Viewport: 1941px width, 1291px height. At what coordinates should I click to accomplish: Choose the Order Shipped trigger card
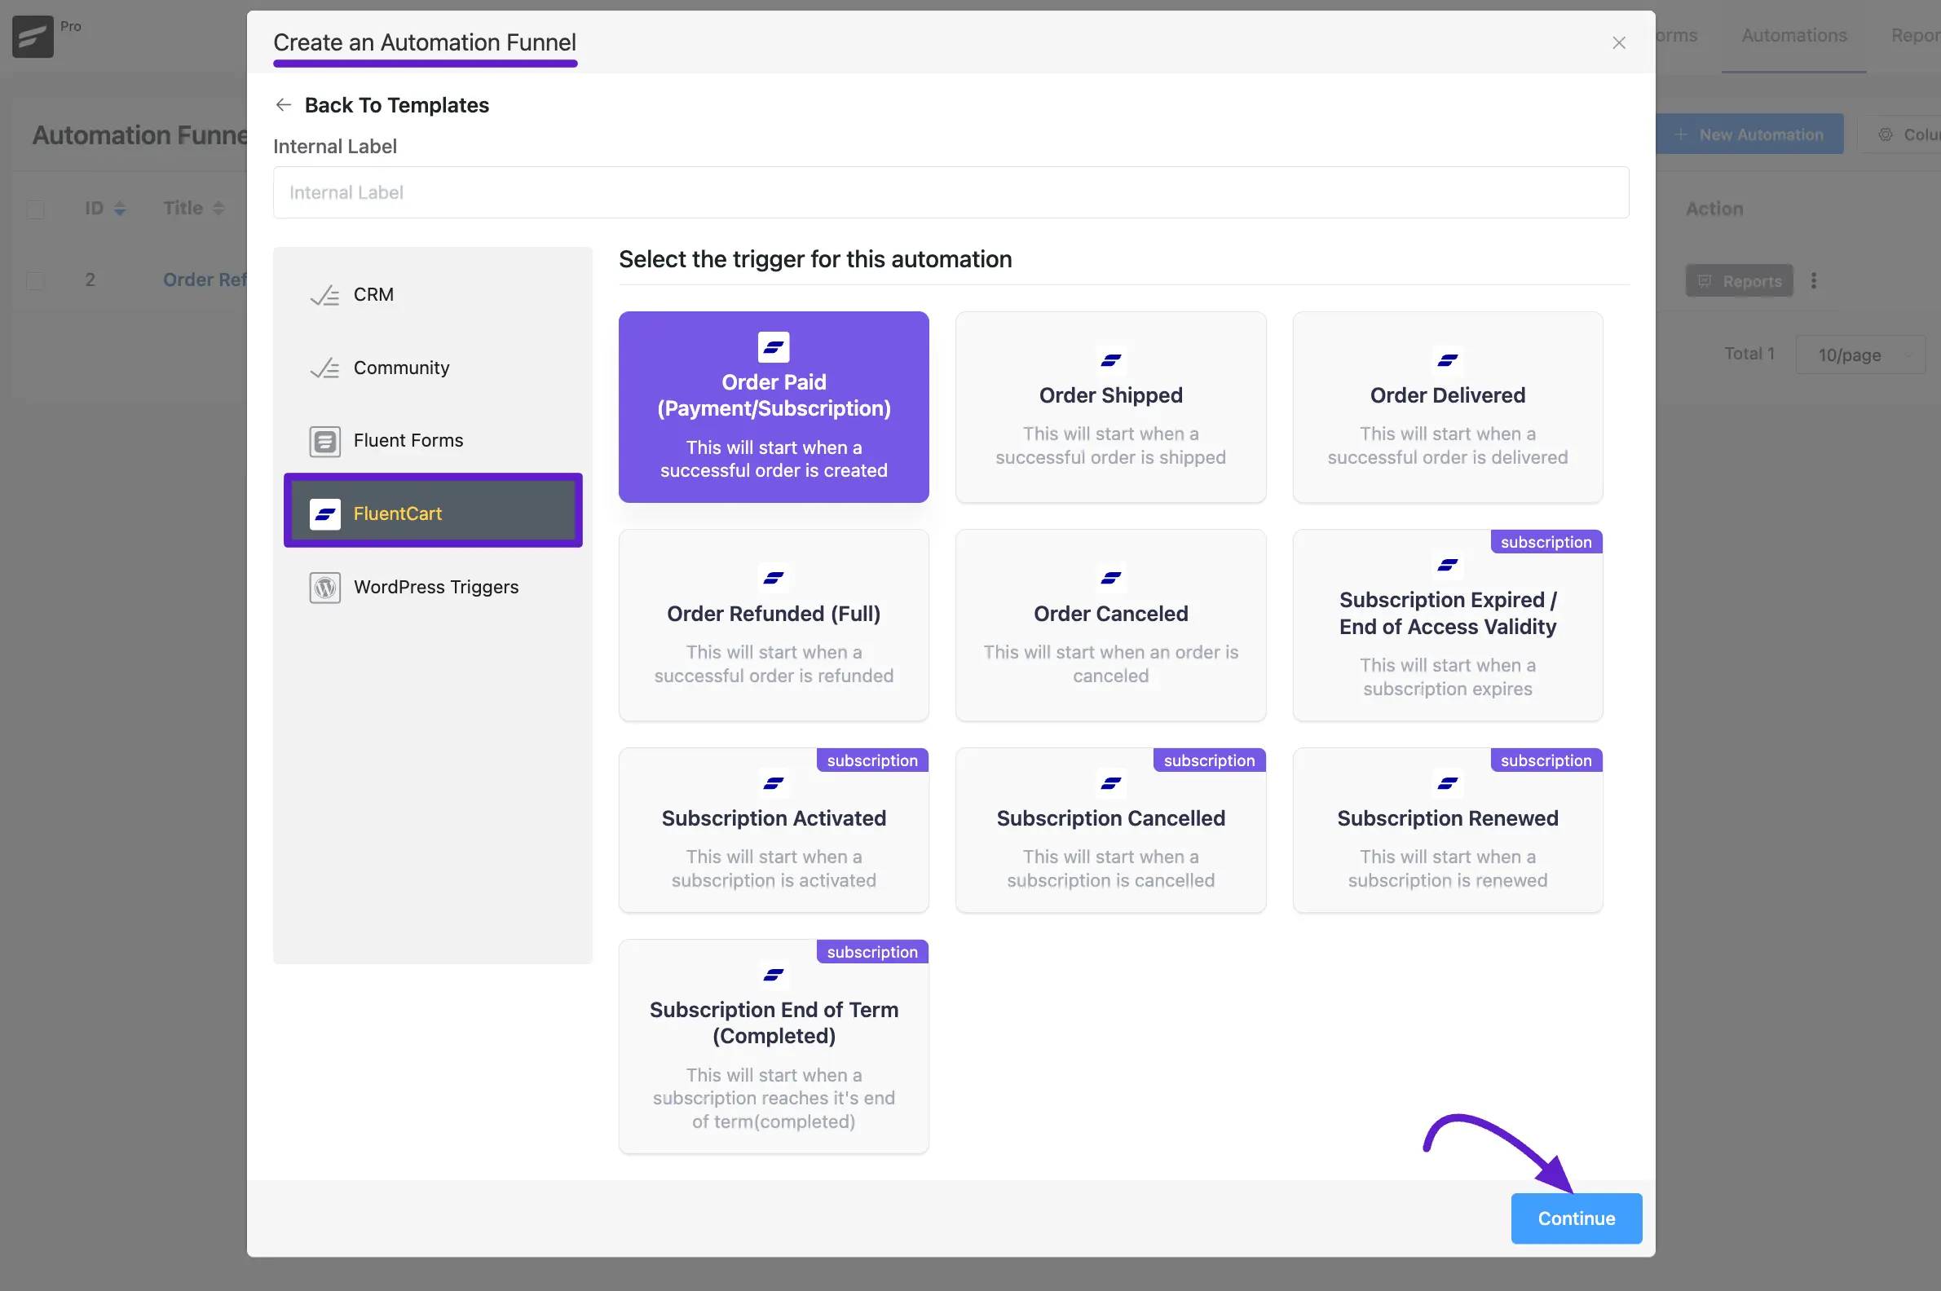(1110, 407)
